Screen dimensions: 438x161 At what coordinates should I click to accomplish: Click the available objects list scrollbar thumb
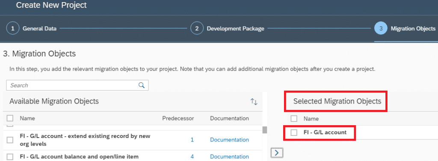(x=265, y=130)
